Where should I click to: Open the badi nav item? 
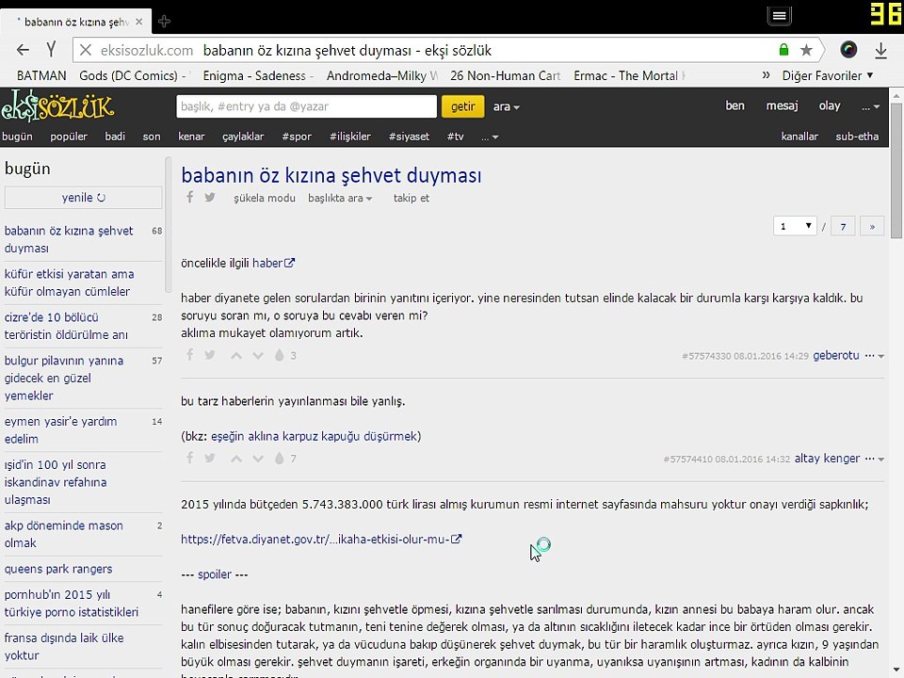coord(115,137)
